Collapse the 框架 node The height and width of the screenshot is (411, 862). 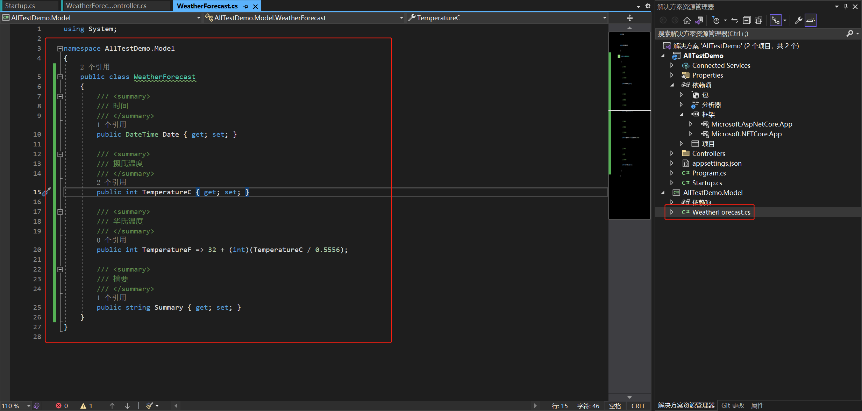[681, 115]
